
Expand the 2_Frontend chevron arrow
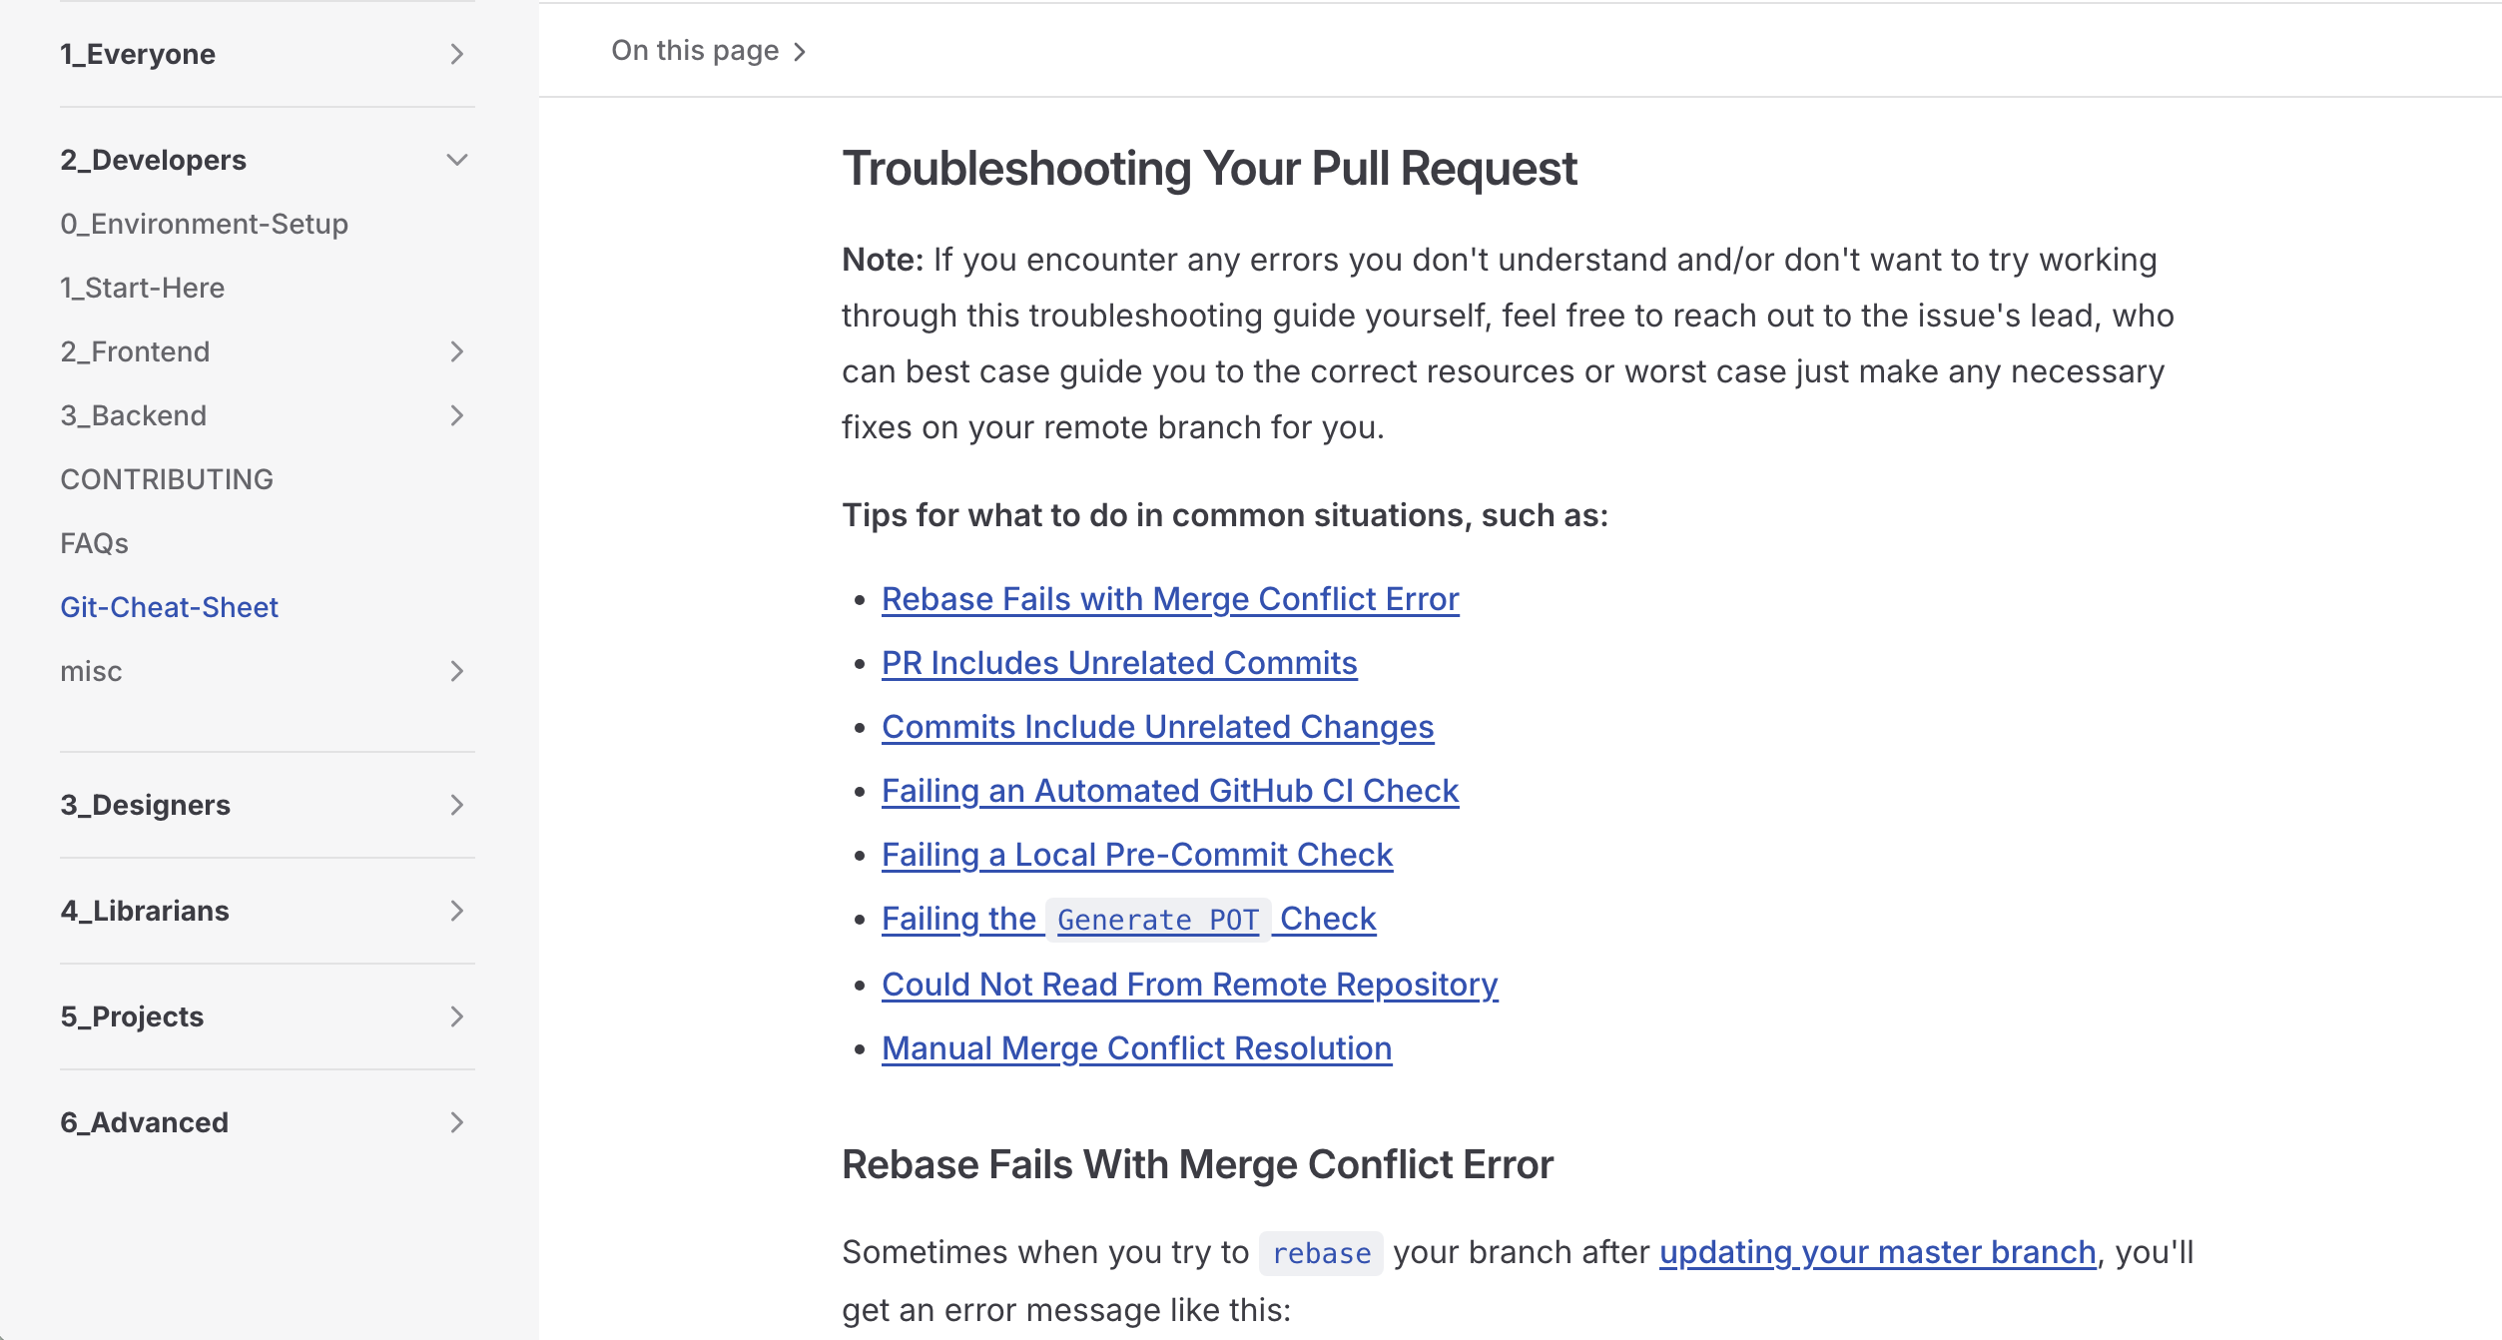tap(456, 351)
